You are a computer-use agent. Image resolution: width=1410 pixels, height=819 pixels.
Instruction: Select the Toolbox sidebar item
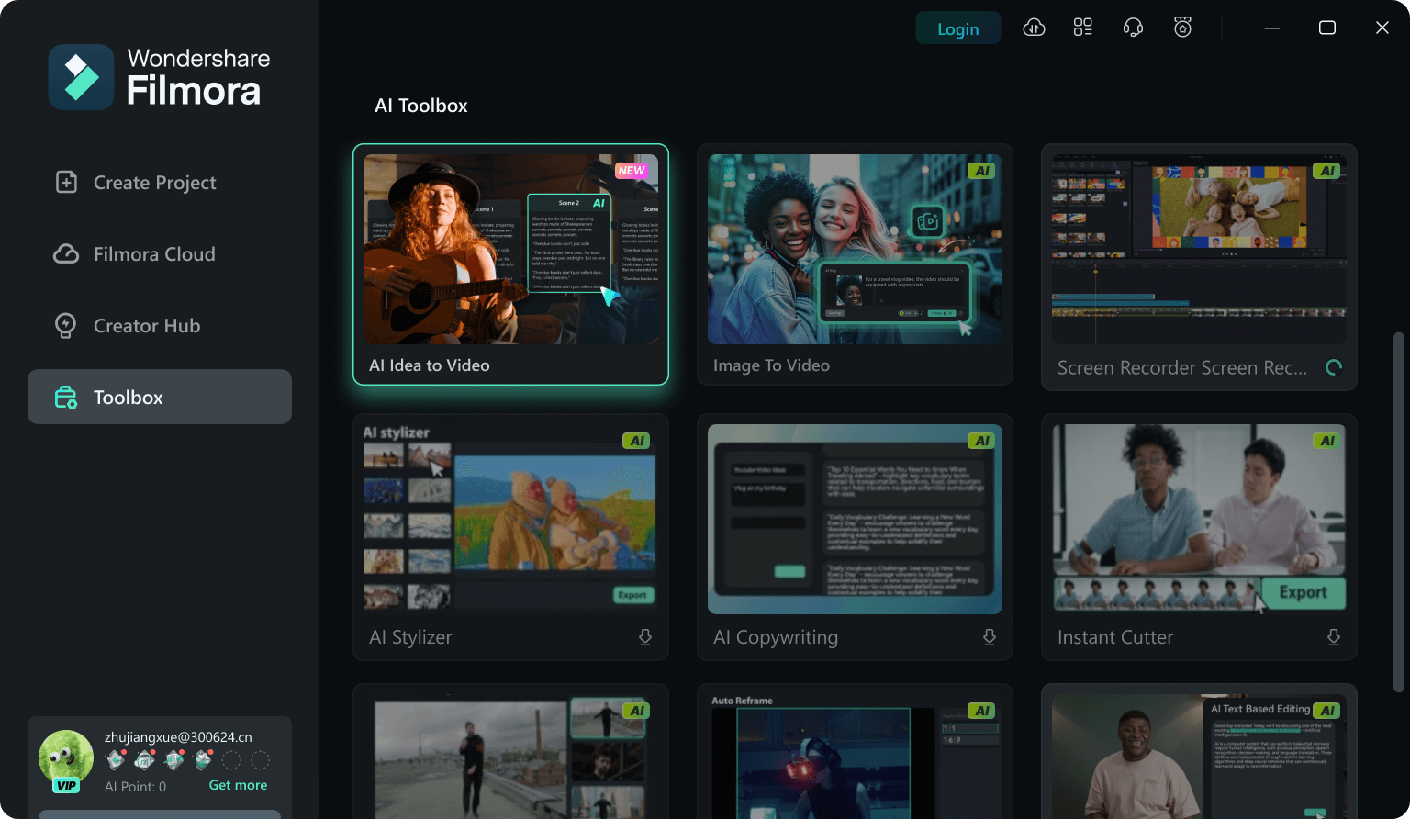point(160,397)
